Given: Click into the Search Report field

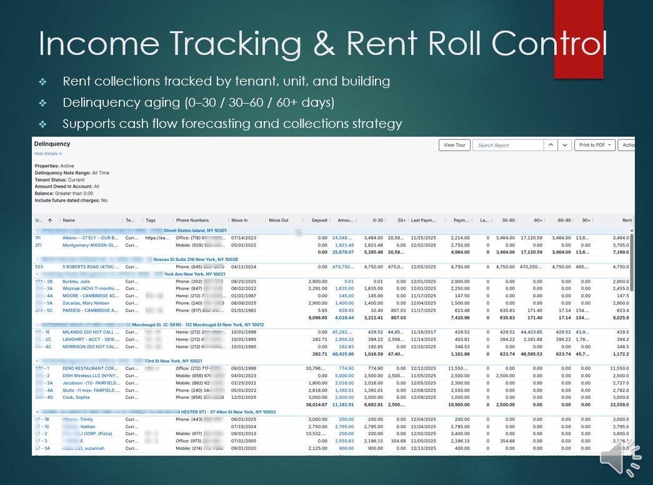Looking at the screenshot, I should pyautogui.click(x=507, y=145).
